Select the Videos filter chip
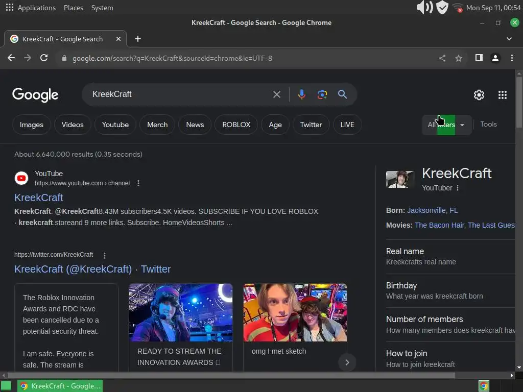Viewport: 523px width, 392px height. click(x=73, y=125)
